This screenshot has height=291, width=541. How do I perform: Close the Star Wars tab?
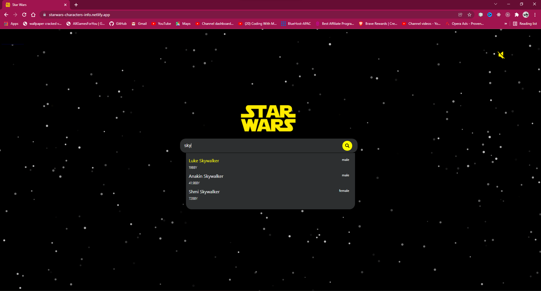pyautogui.click(x=65, y=5)
